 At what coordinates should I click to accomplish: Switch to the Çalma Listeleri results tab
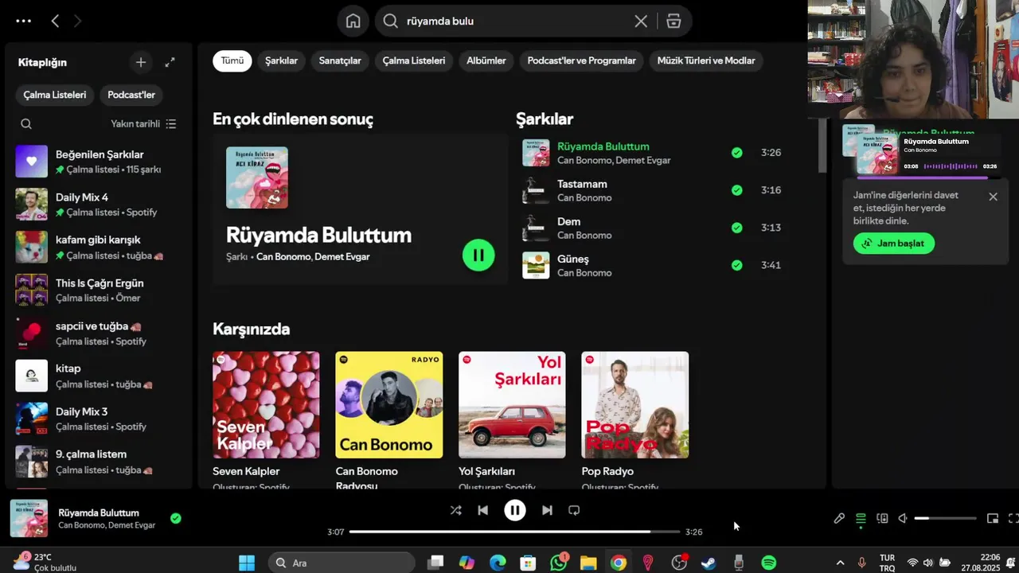tap(414, 60)
